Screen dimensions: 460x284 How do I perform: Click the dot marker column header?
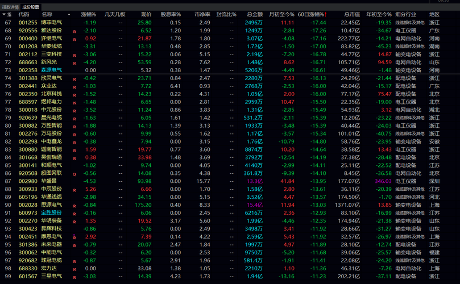[x=69, y=14]
